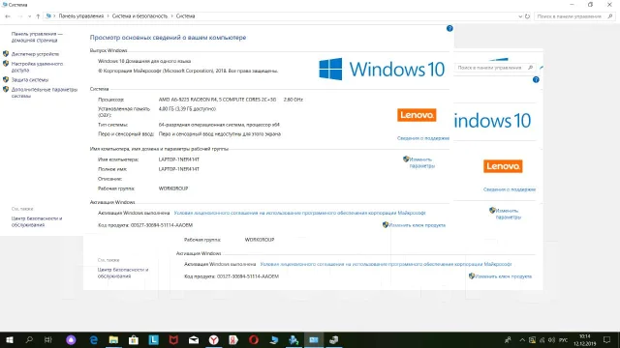Open chevron after 'Система и безопасность' breadcrumb
620x348 pixels.
tap(171, 16)
